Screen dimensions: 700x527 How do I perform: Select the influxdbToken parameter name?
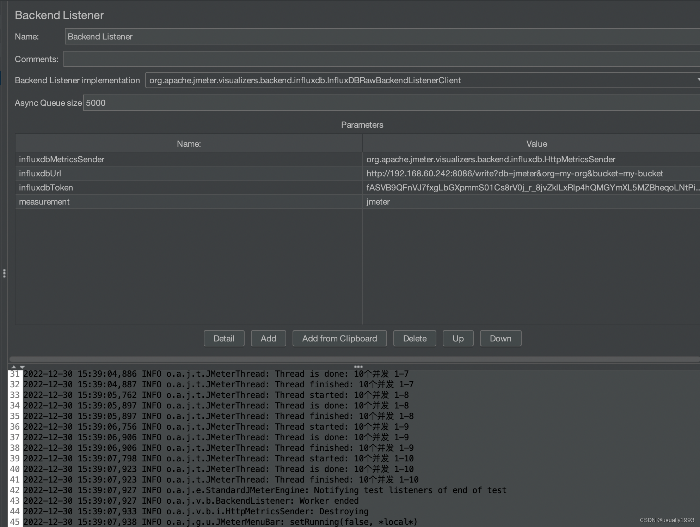pos(189,187)
